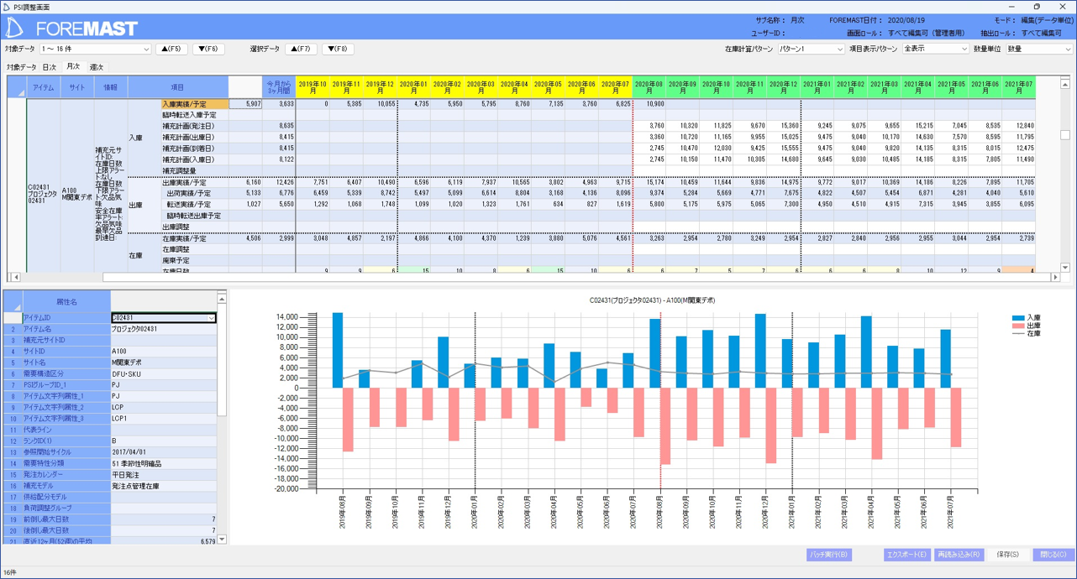Switch to the 週次 tab
Screen dimensions: 1077x579
coord(97,67)
